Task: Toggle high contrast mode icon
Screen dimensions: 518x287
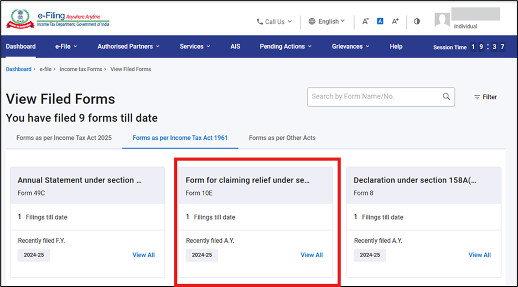Action: [417, 21]
